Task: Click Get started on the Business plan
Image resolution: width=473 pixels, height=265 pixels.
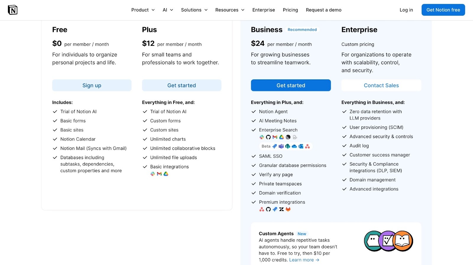Action: pos(291,85)
